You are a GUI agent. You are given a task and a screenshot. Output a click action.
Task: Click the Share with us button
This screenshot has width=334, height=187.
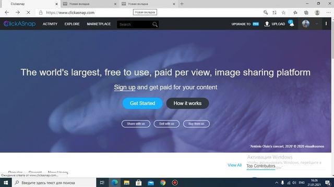[136, 124]
